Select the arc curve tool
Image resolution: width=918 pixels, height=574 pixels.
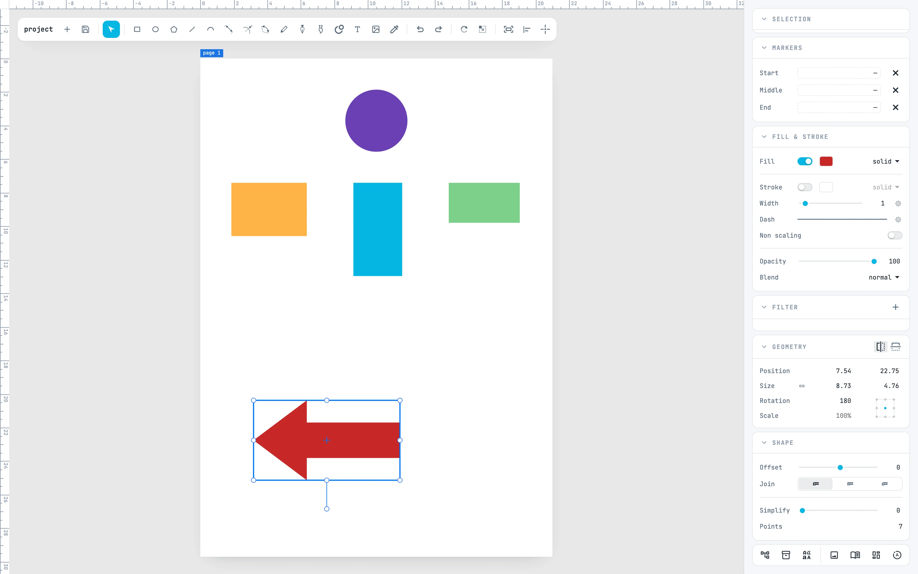coord(211,29)
